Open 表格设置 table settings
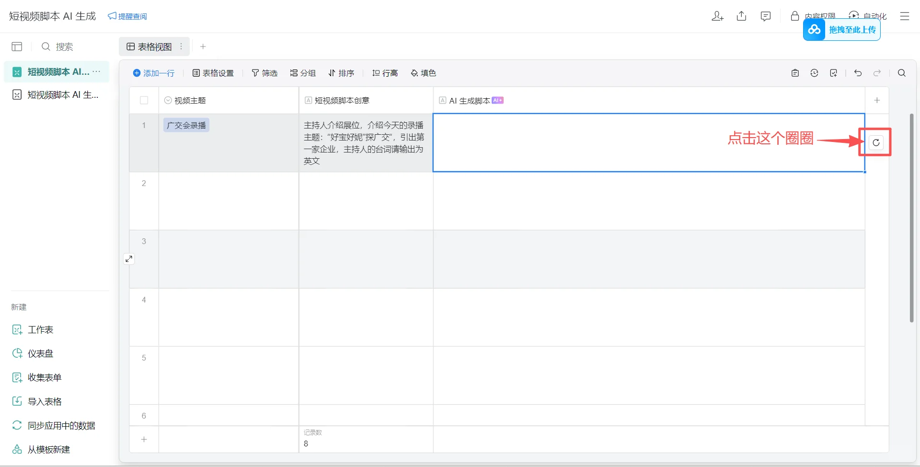This screenshot has height=467, width=920. point(213,73)
